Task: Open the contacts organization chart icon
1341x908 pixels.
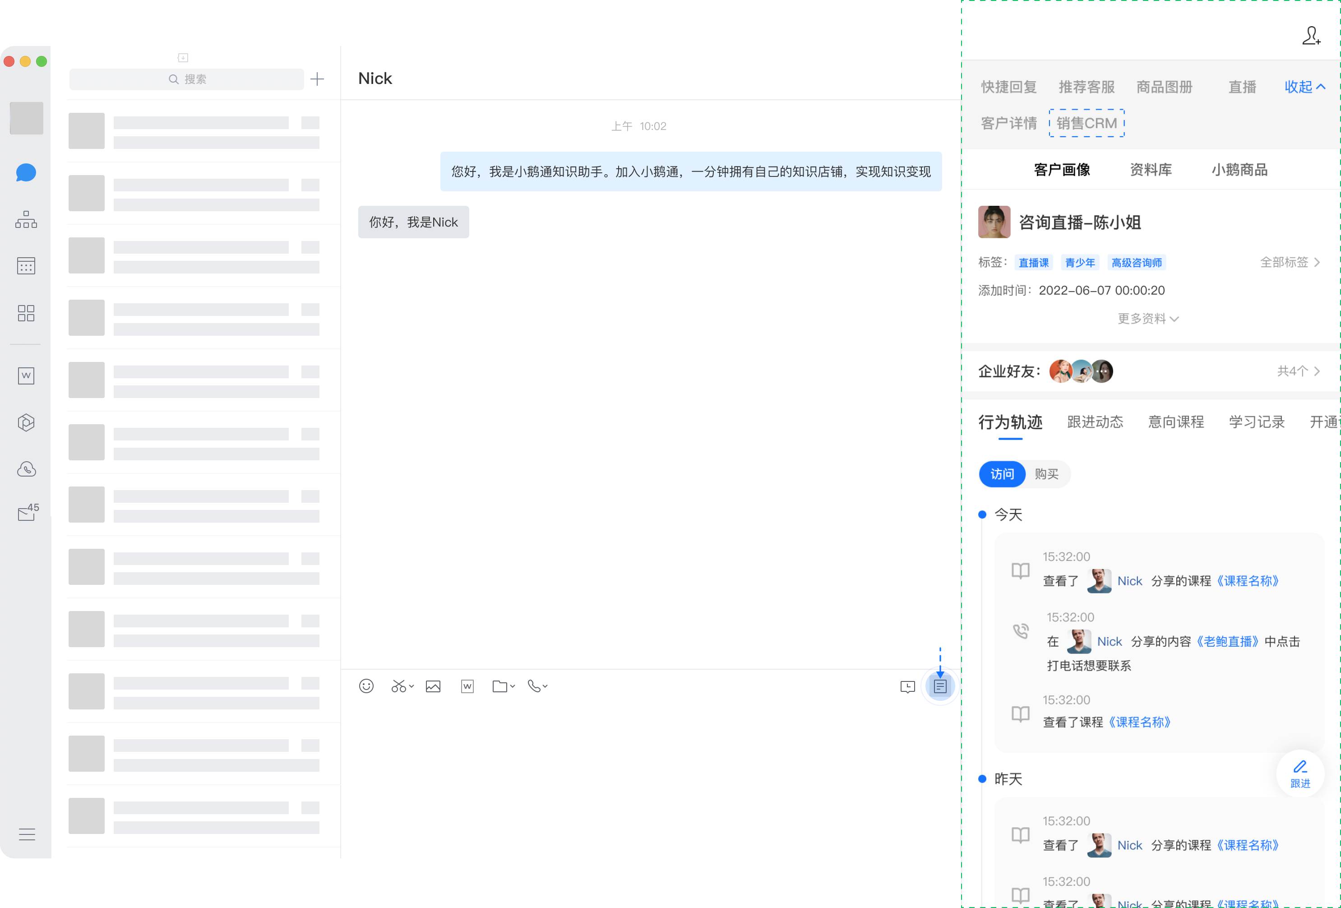Action: coord(26,219)
